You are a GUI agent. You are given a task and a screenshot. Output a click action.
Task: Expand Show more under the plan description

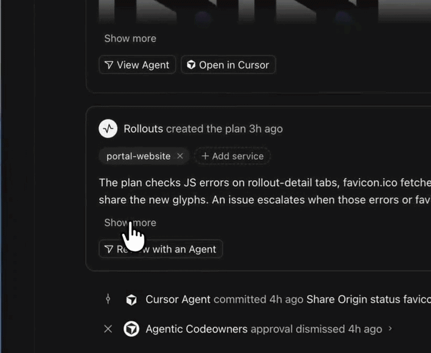pos(130,222)
